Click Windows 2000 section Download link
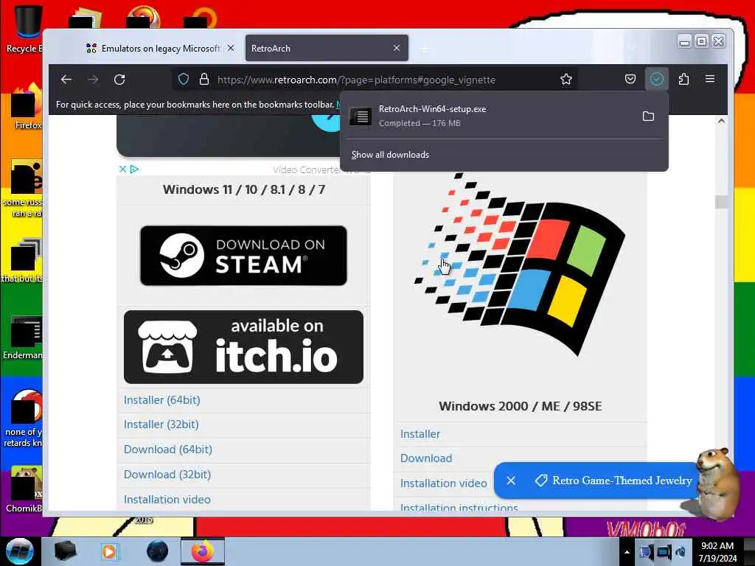Screen dimensions: 755x566 (426, 458)
